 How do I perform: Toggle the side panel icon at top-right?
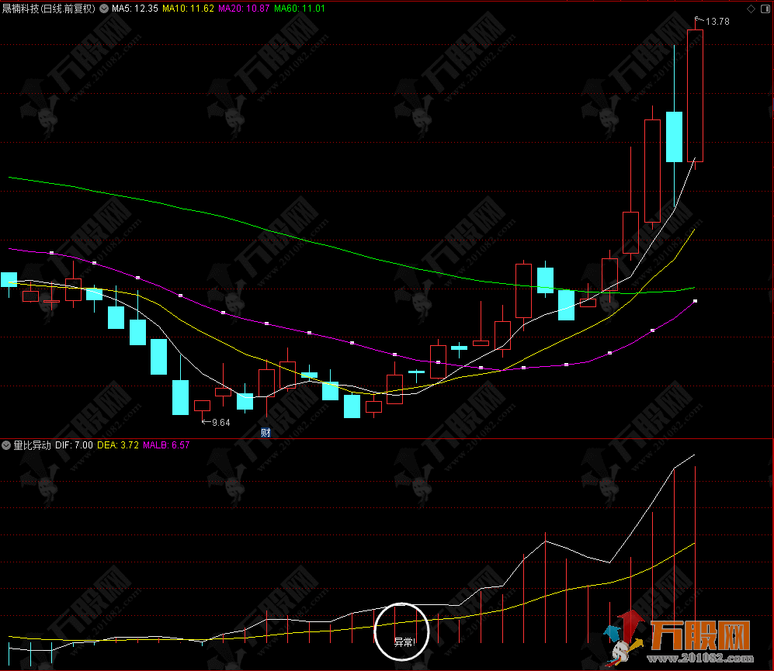[x=764, y=9]
